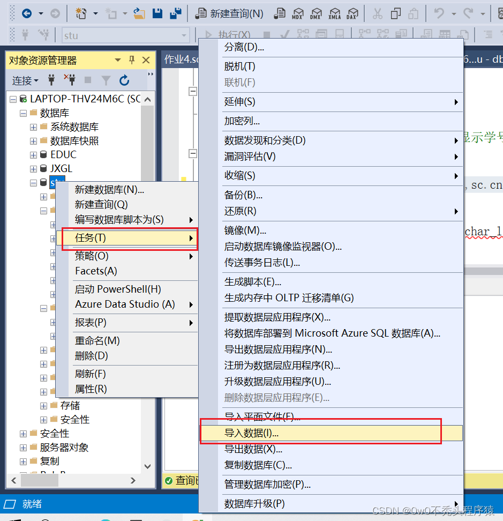This screenshot has width=503, height=521.
Task: Click the New Query (新建查询) button
Action: [x=229, y=13]
